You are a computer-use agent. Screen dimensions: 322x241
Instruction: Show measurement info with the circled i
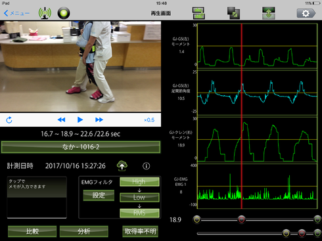point(147,166)
